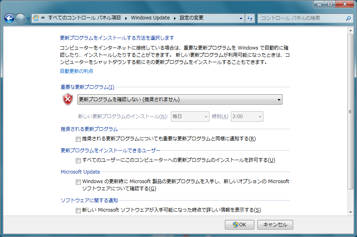The height and width of the screenshot is (237, 357).
Task: Click the Refresh button in the address bar
Action: 250,18
